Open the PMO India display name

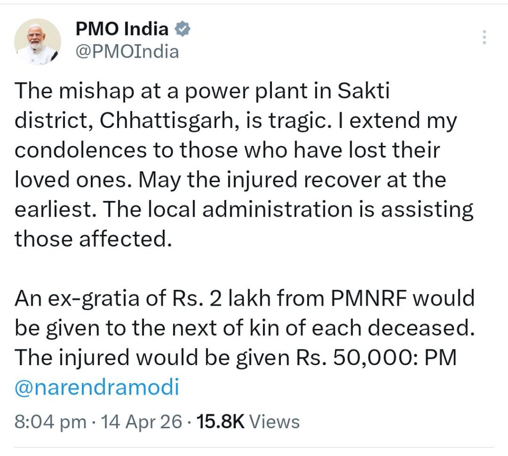click(x=122, y=29)
